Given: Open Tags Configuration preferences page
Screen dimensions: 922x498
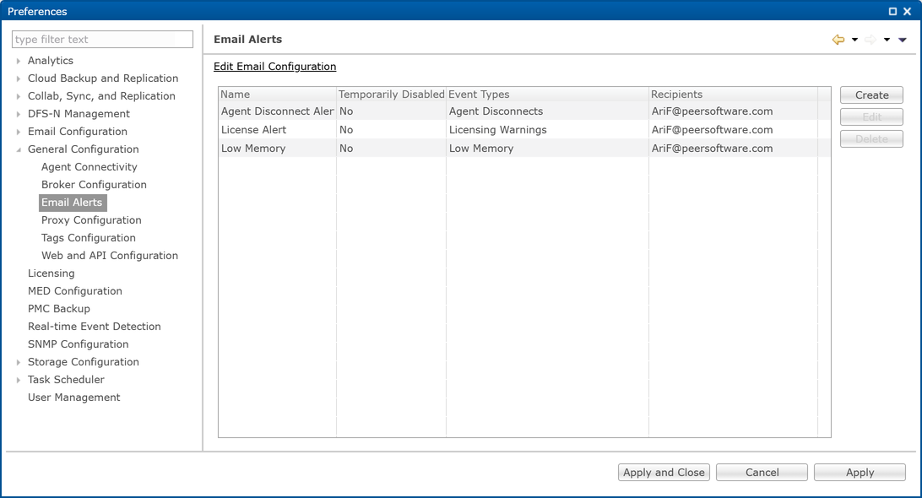Looking at the screenshot, I should point(88,237).
